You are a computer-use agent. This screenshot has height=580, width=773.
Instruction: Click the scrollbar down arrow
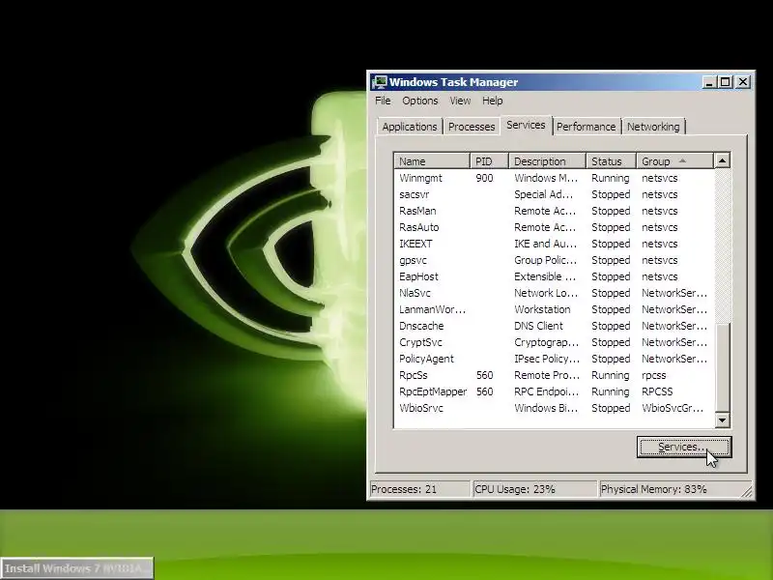(722, 420)
